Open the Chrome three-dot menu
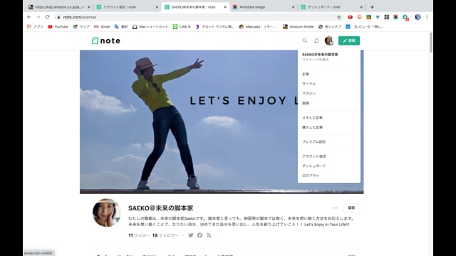456x256 pixels. (x=427, y=17)
